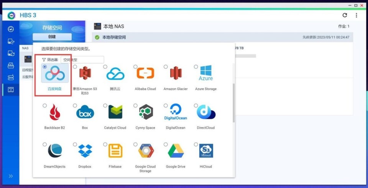
Task: Click the Catalyst Cloud logo
Action: (x=115, y=112)
